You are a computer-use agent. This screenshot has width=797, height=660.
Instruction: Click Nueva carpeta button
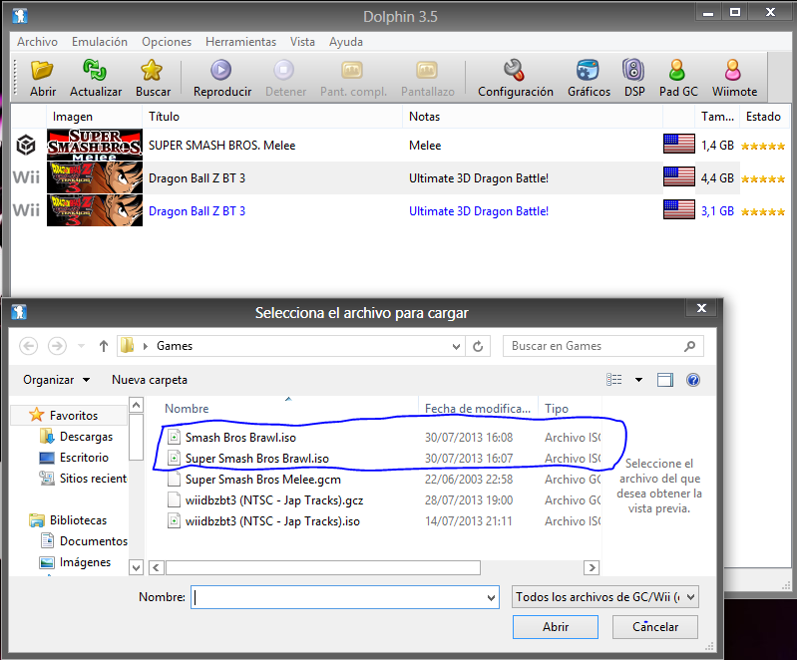point(150,380)
